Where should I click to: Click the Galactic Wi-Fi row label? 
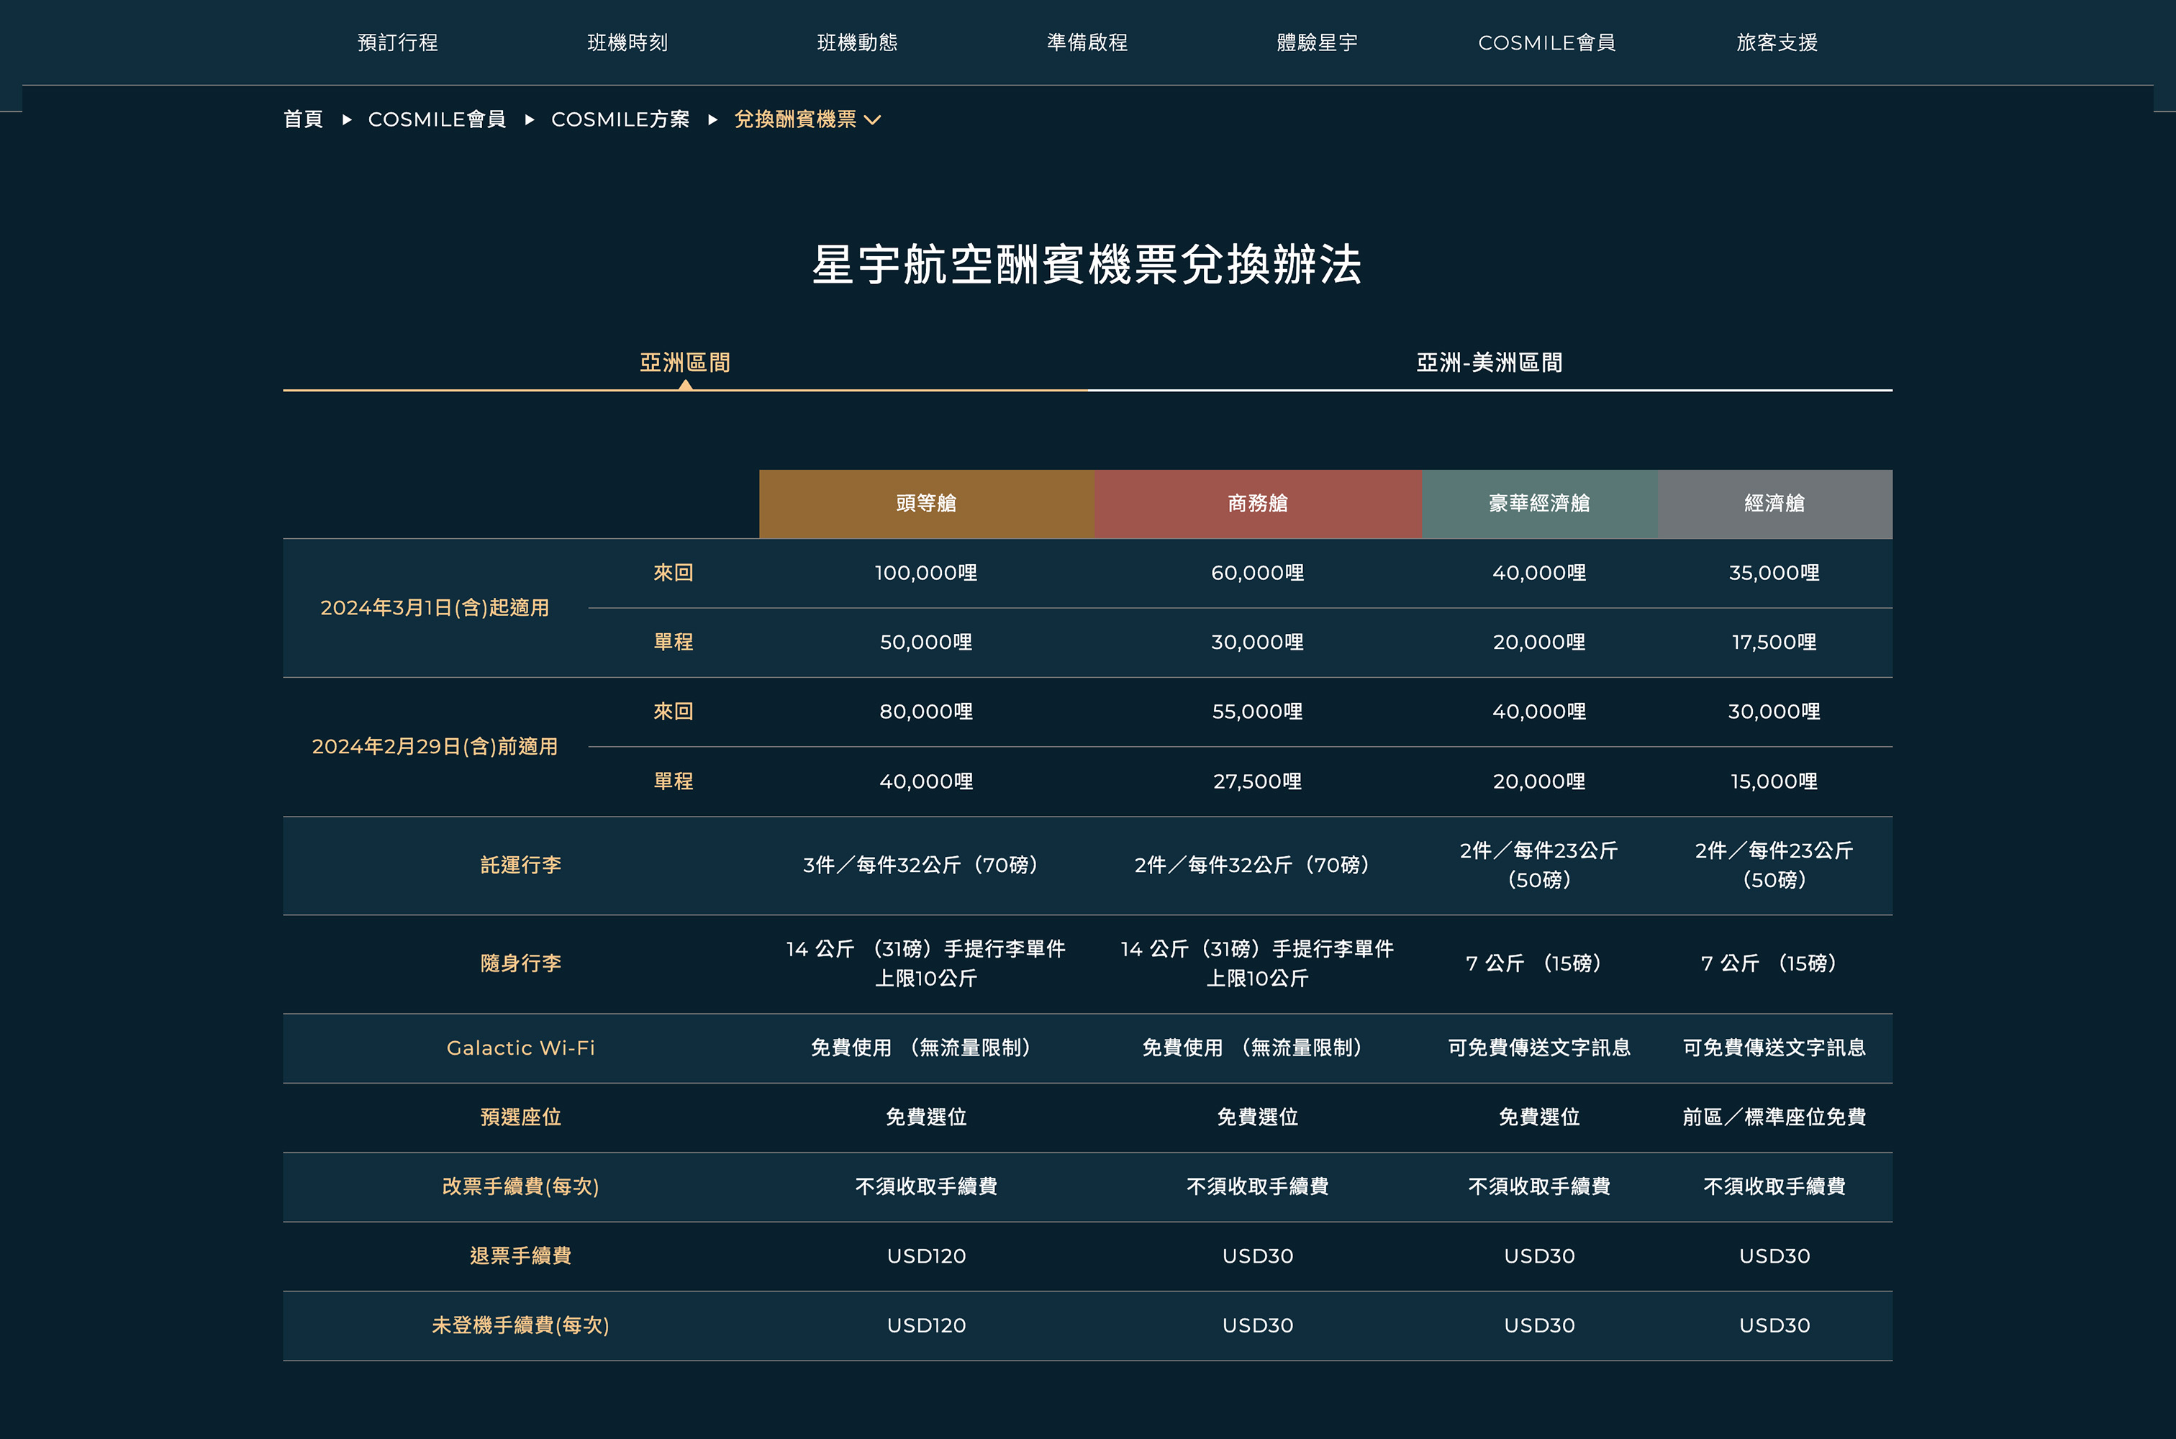[520, 1048]
